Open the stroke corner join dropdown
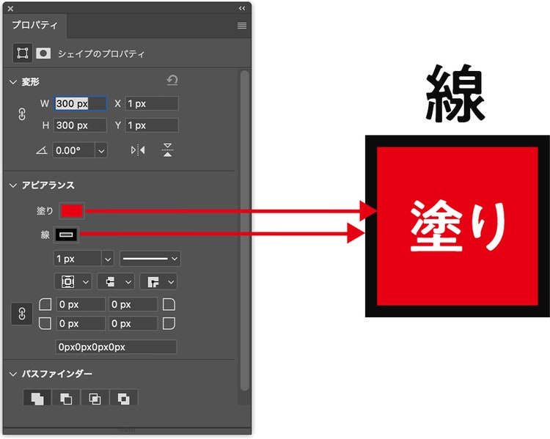The image size is (550, 439). [158, 281]
